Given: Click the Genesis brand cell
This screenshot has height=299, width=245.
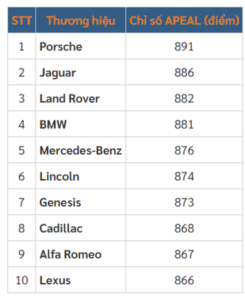Looking at the screenshot, I should coord(60,202).
